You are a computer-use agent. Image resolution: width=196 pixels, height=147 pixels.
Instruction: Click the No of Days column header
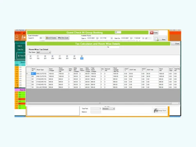tap(171, 70)
